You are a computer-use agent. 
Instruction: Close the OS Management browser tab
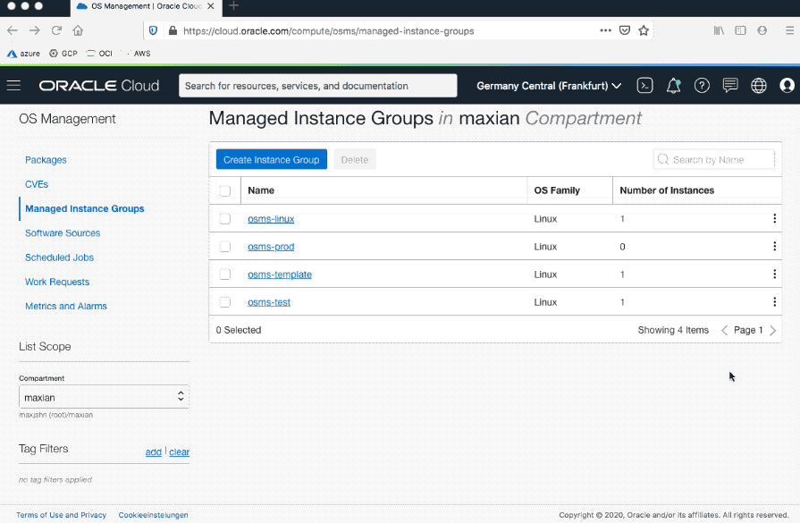click(211, 6)
